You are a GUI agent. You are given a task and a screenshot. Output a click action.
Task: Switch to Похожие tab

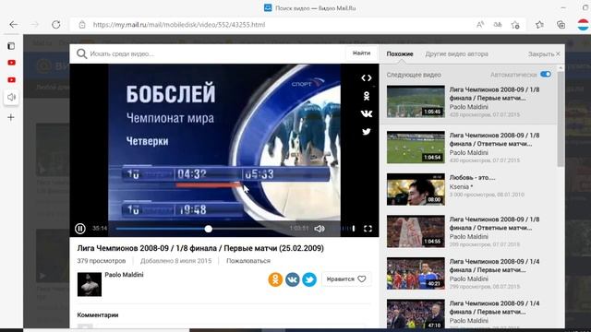pyautogui.click(x=400, y=53)
